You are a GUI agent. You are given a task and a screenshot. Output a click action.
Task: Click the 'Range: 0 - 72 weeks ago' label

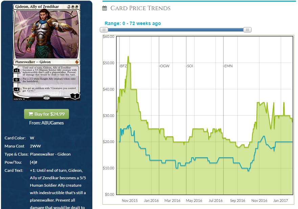pos(133,23)
